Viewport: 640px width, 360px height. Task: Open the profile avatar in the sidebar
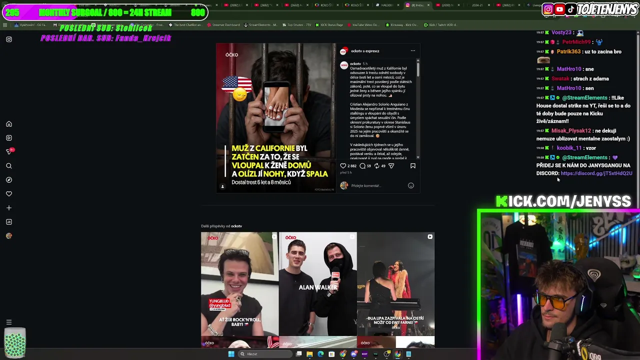[8, 236]
